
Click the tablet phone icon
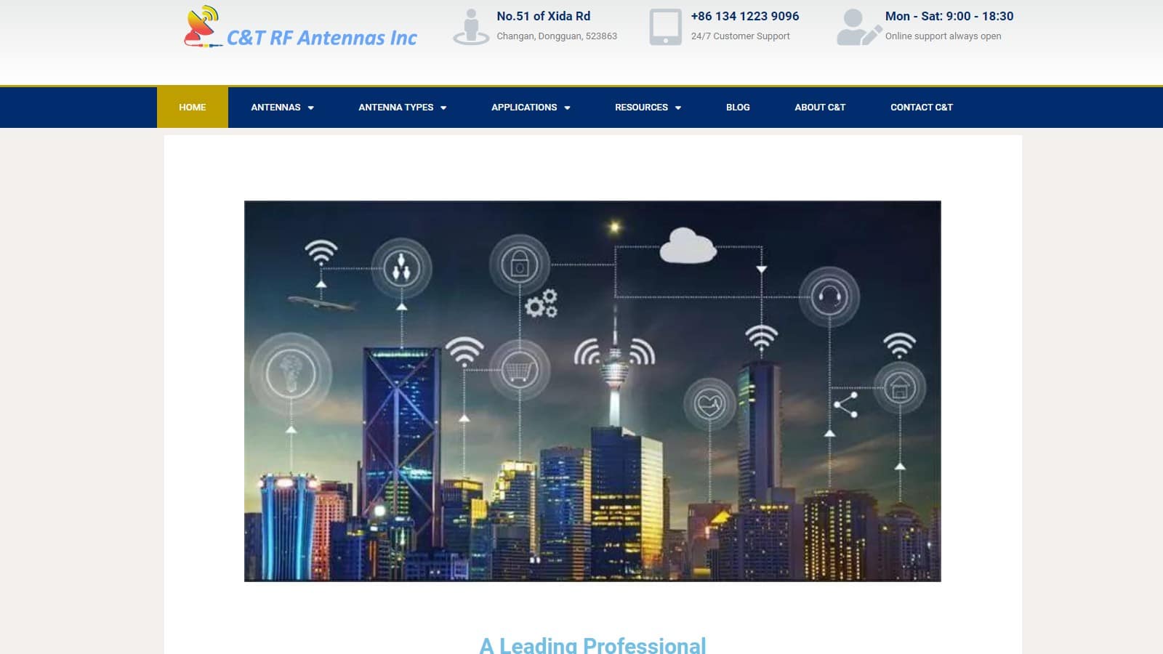[665, 27]
